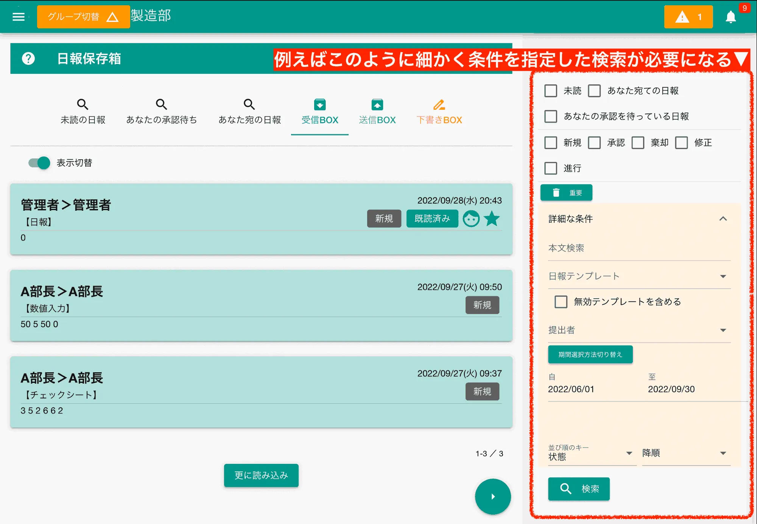757x524 pixels.
Task: Click the warning alert icon showing 1
Action: 688,17
